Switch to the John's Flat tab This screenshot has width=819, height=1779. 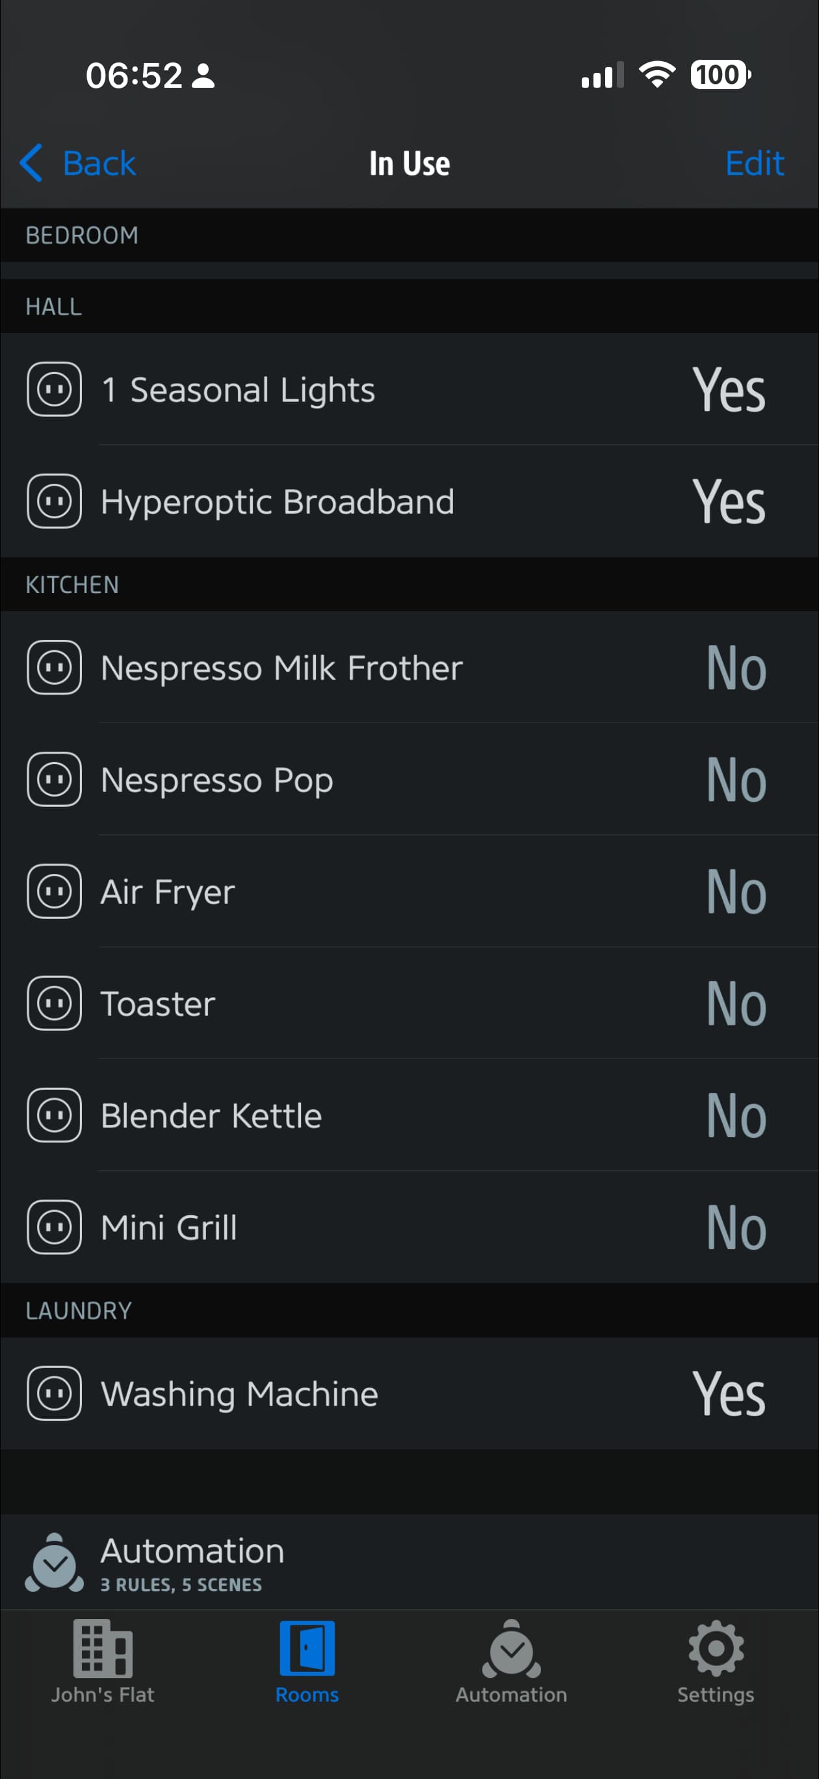(x=103, y=1661)
